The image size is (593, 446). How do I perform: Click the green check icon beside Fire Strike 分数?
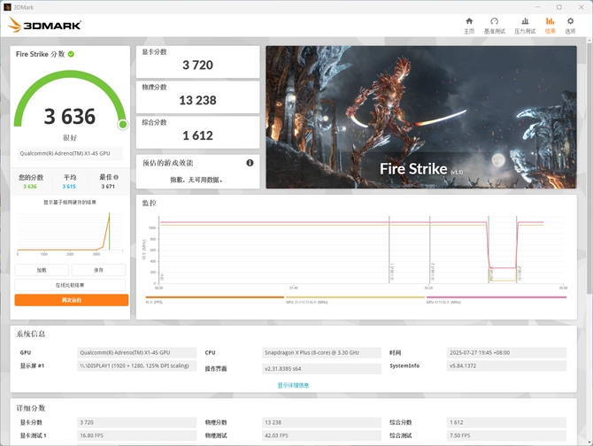pyautogui.click(x=71, y=54)
